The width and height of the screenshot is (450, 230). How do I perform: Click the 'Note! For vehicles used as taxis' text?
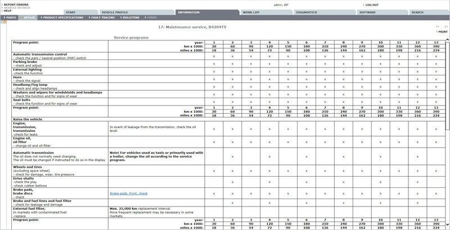[x=156, y=157]
